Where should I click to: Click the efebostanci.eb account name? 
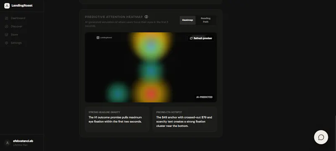(x=23, y=141)
